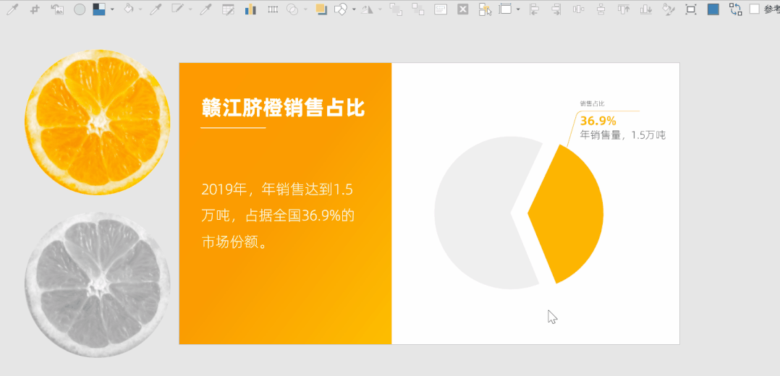The width and height of the screenshot is (780, 376).
Task: Click the yellow shadow square icon
Action: click(321, 9)
